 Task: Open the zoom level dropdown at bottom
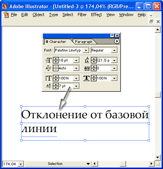(21, 164)
